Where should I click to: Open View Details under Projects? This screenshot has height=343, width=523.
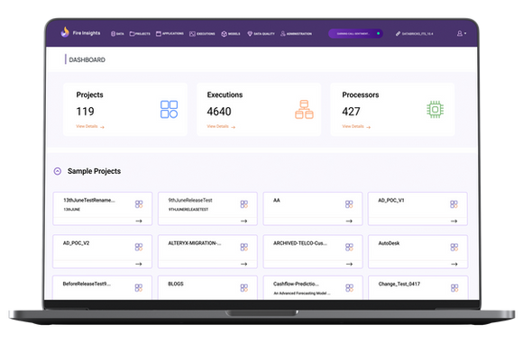click(90, 127)
